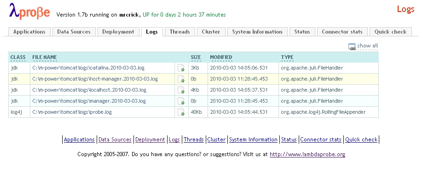Open the probe.log file name link
This screenshot has width=423, height=169.
72,112
